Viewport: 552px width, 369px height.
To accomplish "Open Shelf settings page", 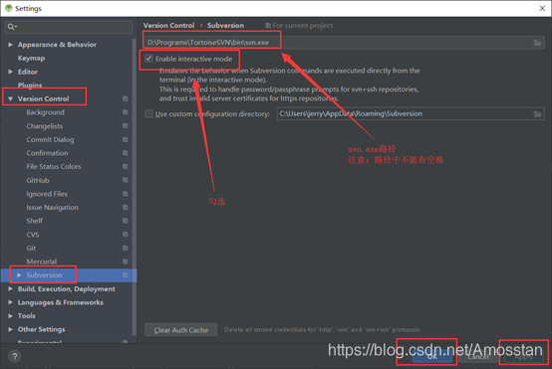I will [34, 221].
